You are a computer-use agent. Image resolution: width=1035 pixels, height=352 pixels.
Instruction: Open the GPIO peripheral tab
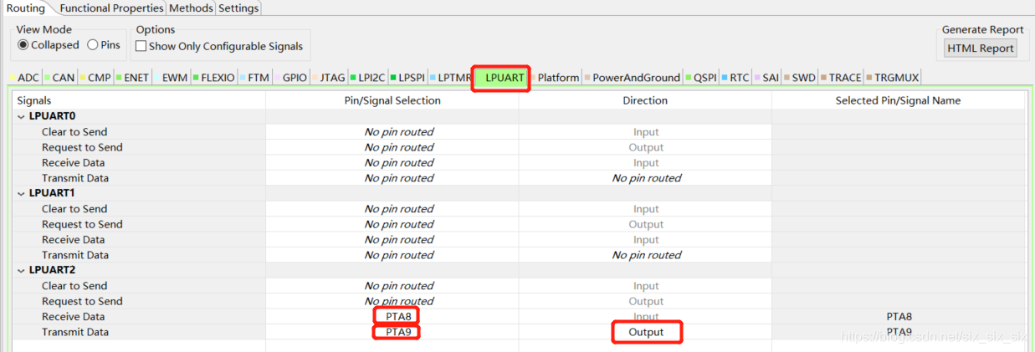coord(292,78)
